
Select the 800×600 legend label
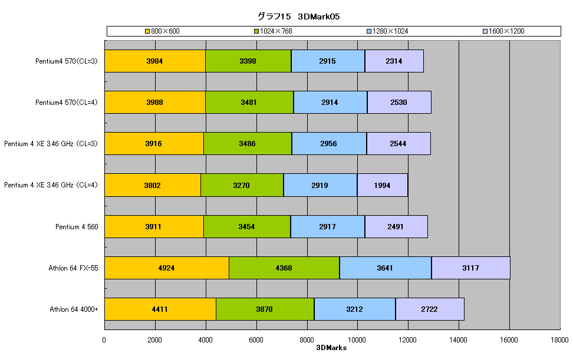[165, 31]
